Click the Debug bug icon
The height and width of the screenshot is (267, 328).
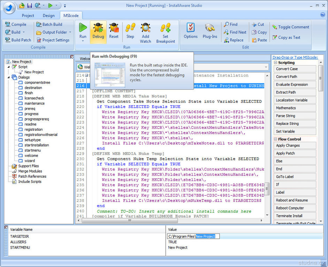(98, 28)
